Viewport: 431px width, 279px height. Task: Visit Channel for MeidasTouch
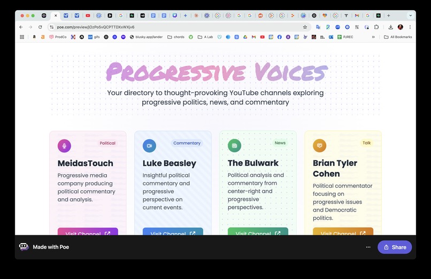(x=88, y=231)
